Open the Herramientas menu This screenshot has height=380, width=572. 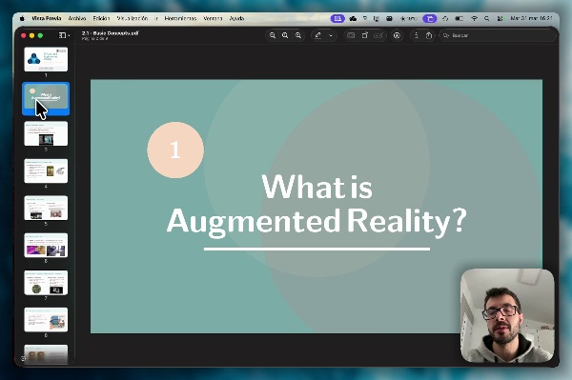pyautogui.click(x=180, y=18)
